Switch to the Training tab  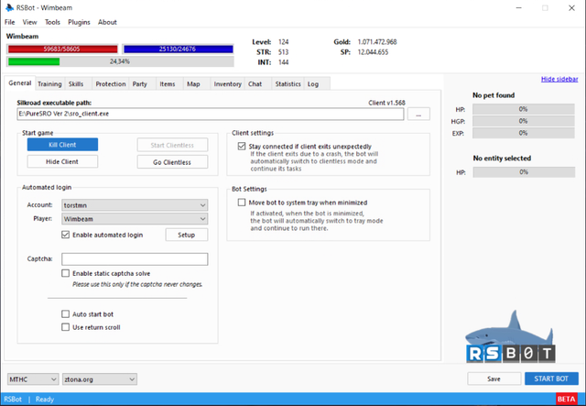click(49, 83)
